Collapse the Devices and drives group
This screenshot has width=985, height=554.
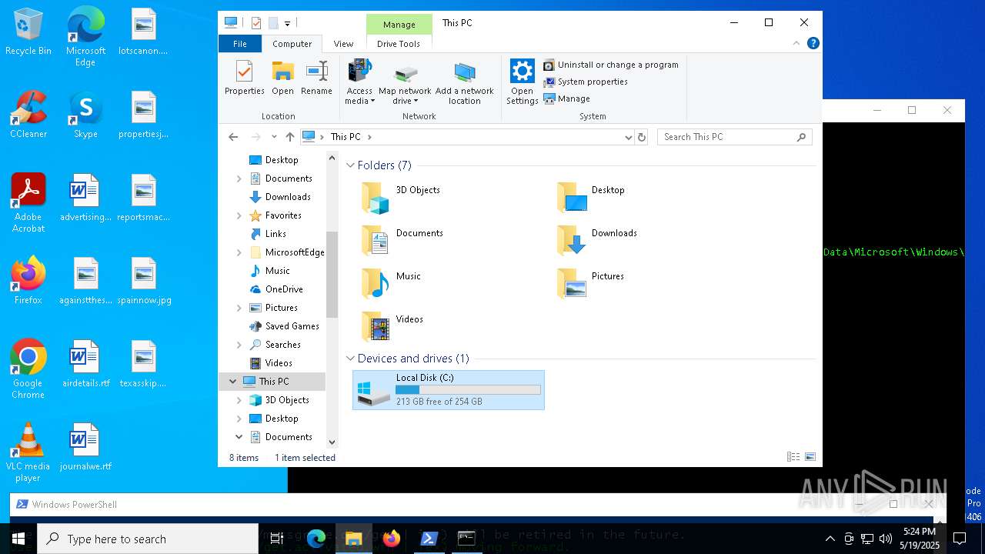350,359
